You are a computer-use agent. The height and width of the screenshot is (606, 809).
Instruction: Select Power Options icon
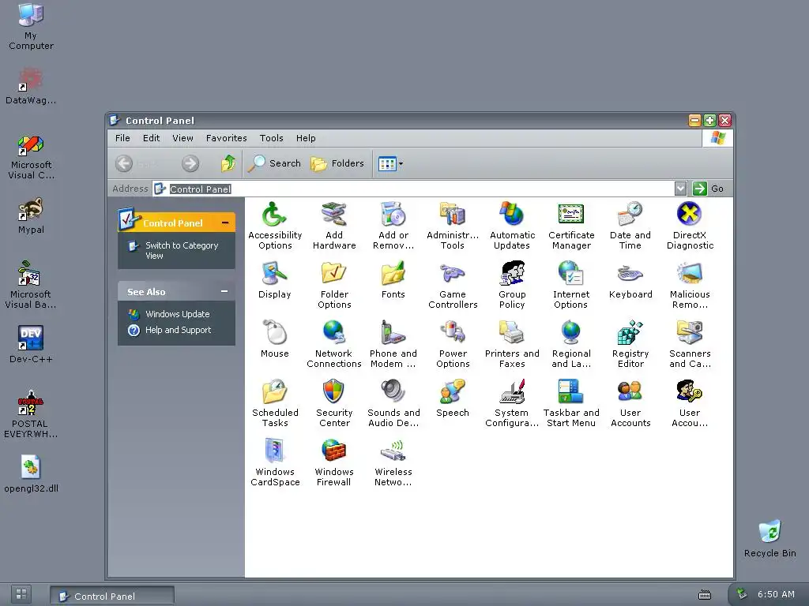(x=453, y=344)
